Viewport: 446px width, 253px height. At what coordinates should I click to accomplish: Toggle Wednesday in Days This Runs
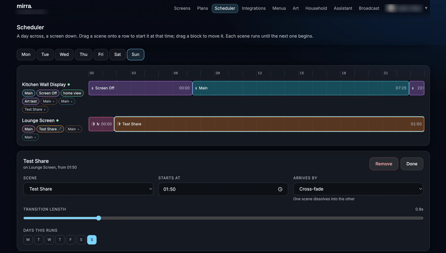coord(49,240)
